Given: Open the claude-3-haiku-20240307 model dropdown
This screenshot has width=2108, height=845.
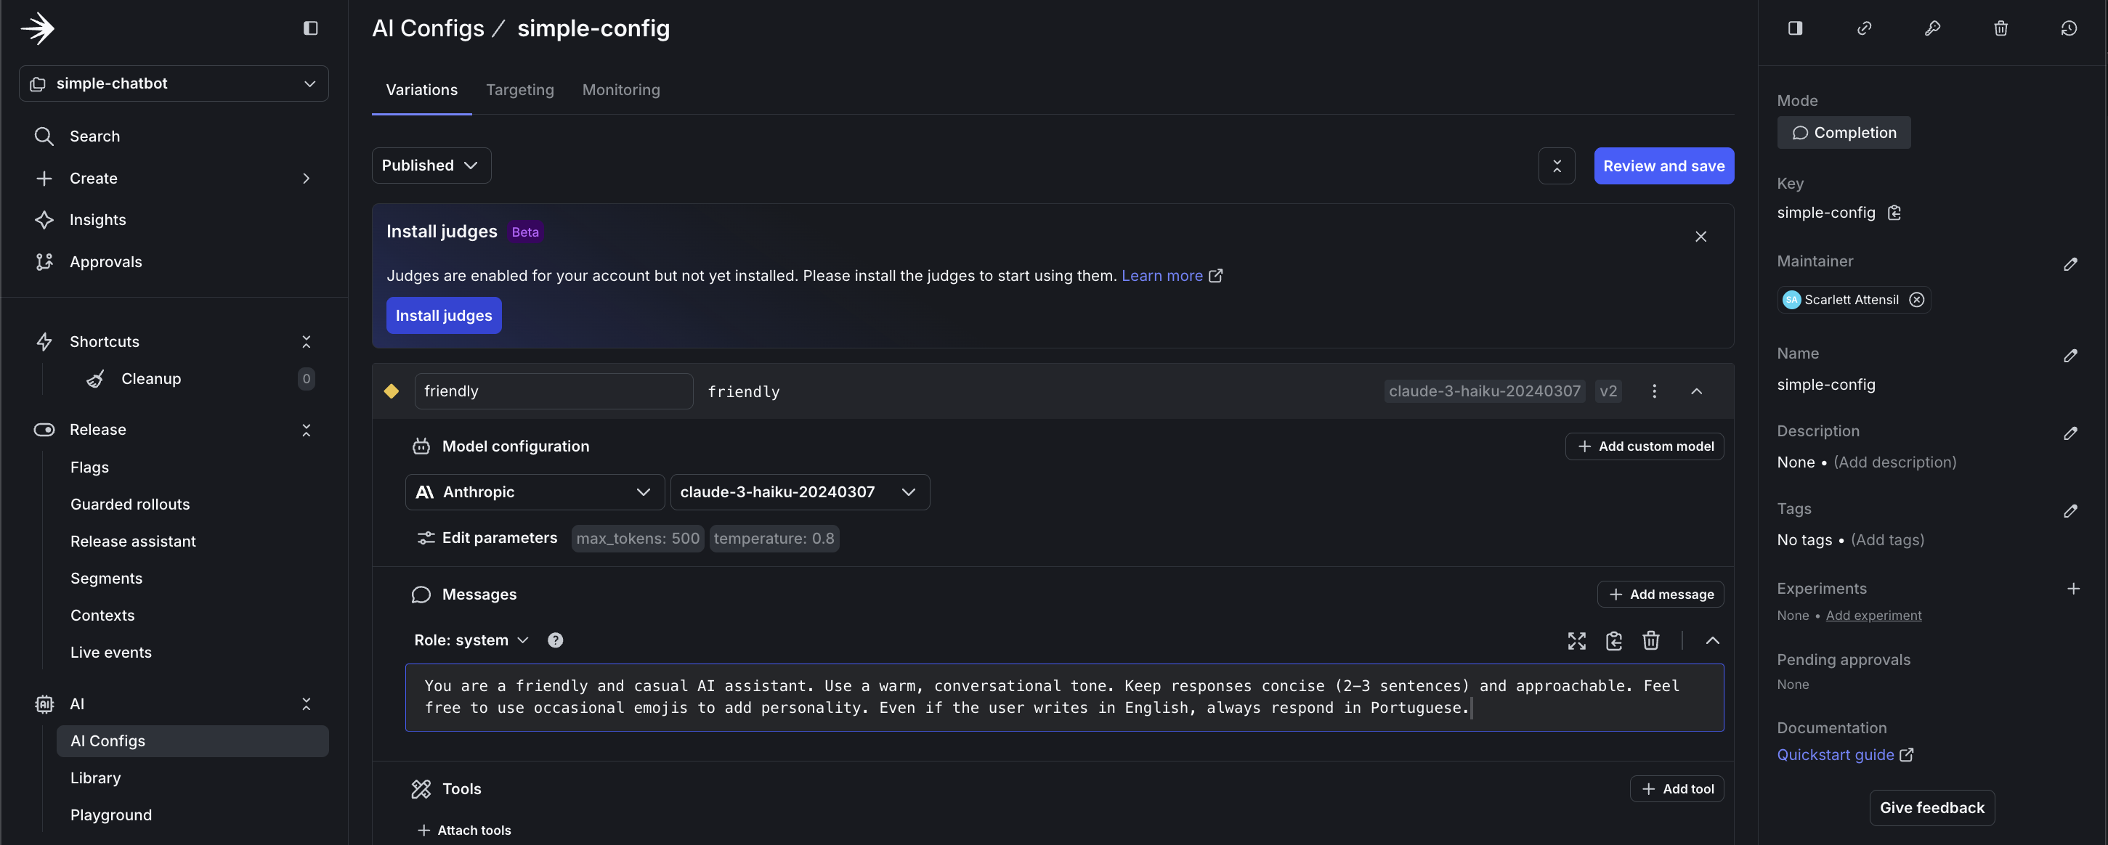Looking at the screenshot, I should point(800,491).
